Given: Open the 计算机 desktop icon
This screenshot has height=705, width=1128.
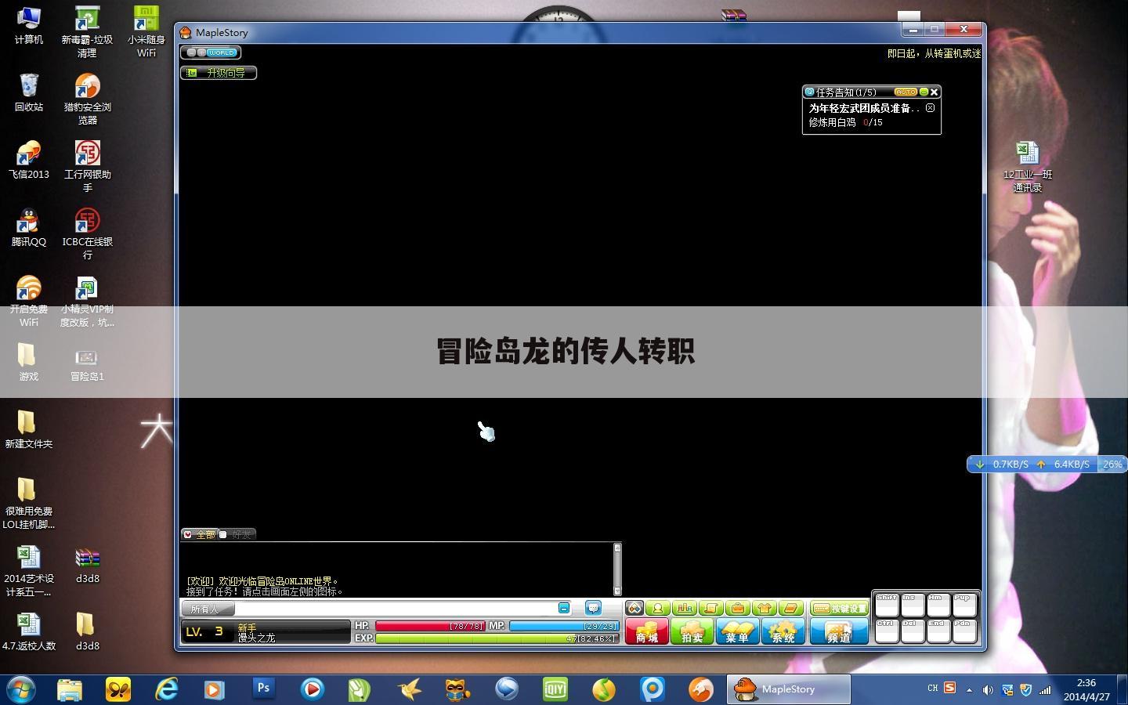Looking at the screenshot, I should click(29, 25).
